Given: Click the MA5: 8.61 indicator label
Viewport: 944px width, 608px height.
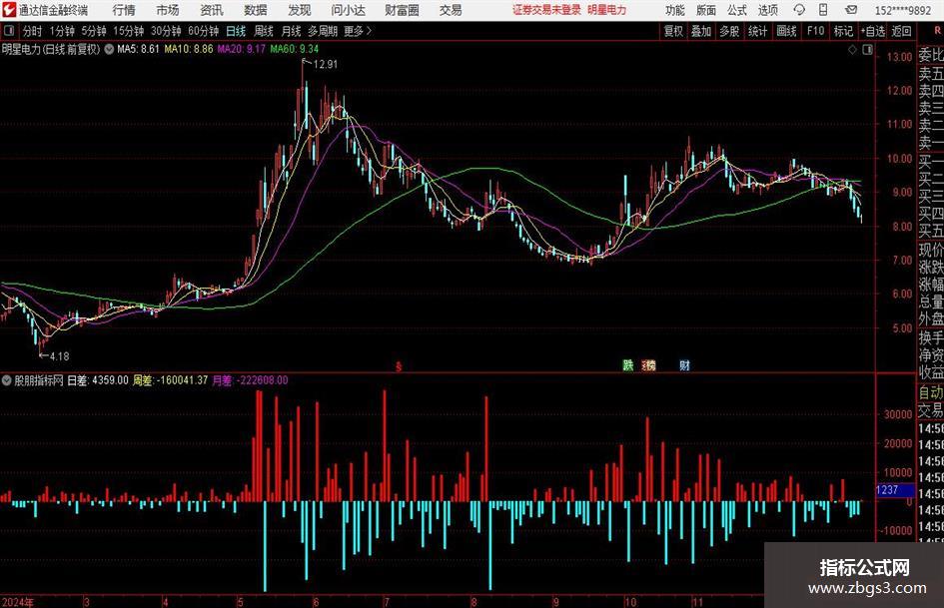Looking at the screenshot, I should click(138, 49).
